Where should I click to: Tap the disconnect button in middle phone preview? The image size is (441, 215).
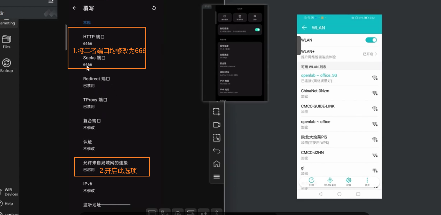225,17
